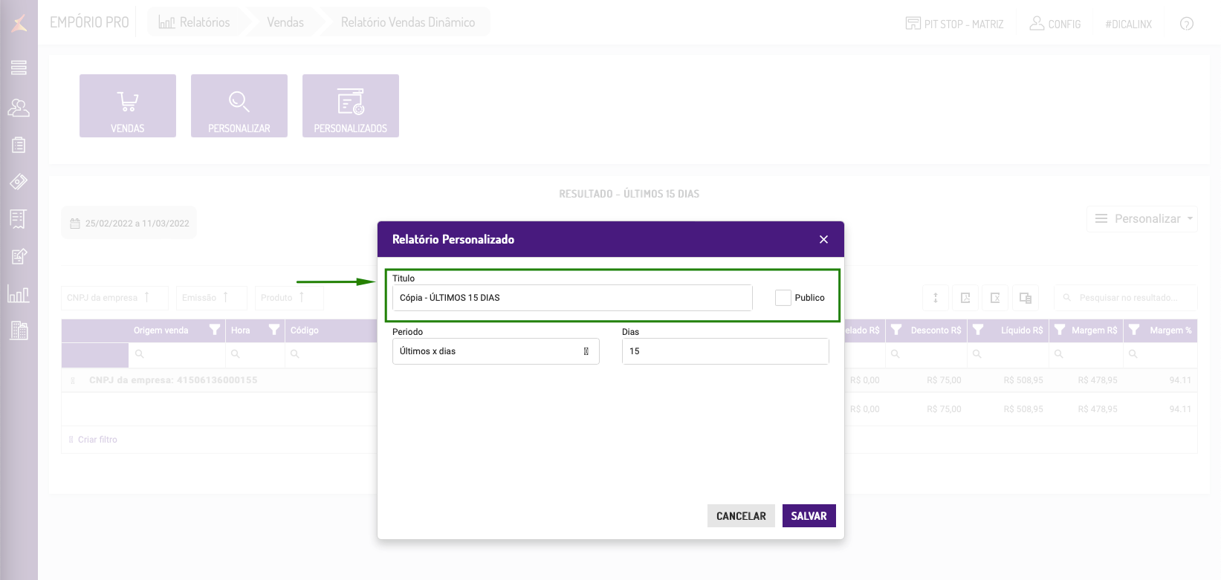Click the Dias number field
The height and width of the screenshot is (580, 1221).
[x=725, y=351]
